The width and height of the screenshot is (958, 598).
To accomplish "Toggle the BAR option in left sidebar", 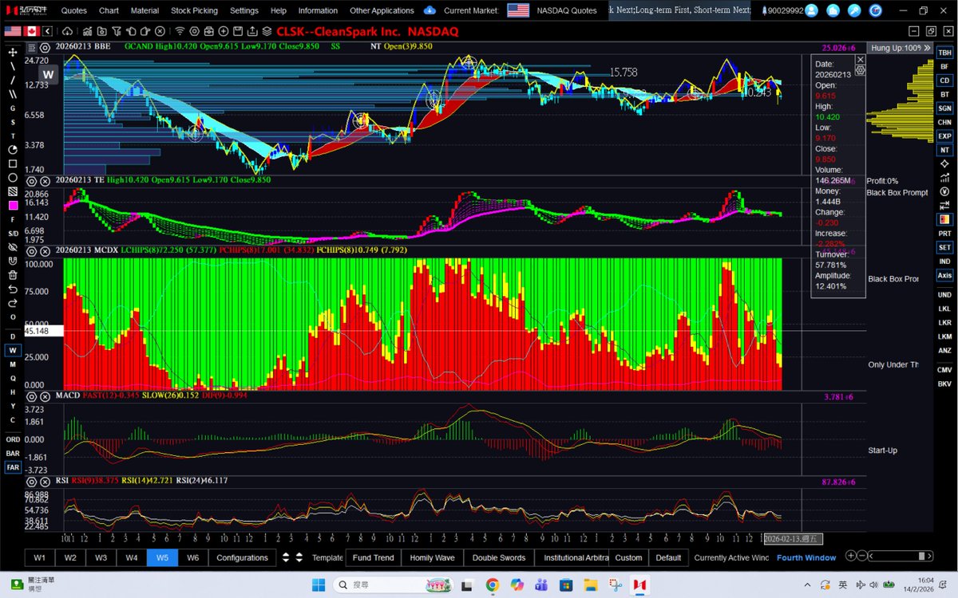I will 13,453.
